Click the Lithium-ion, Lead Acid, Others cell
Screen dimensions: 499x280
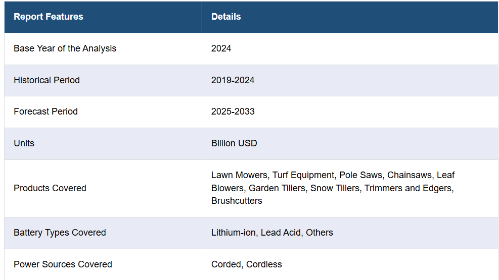[x=272, y=233]
